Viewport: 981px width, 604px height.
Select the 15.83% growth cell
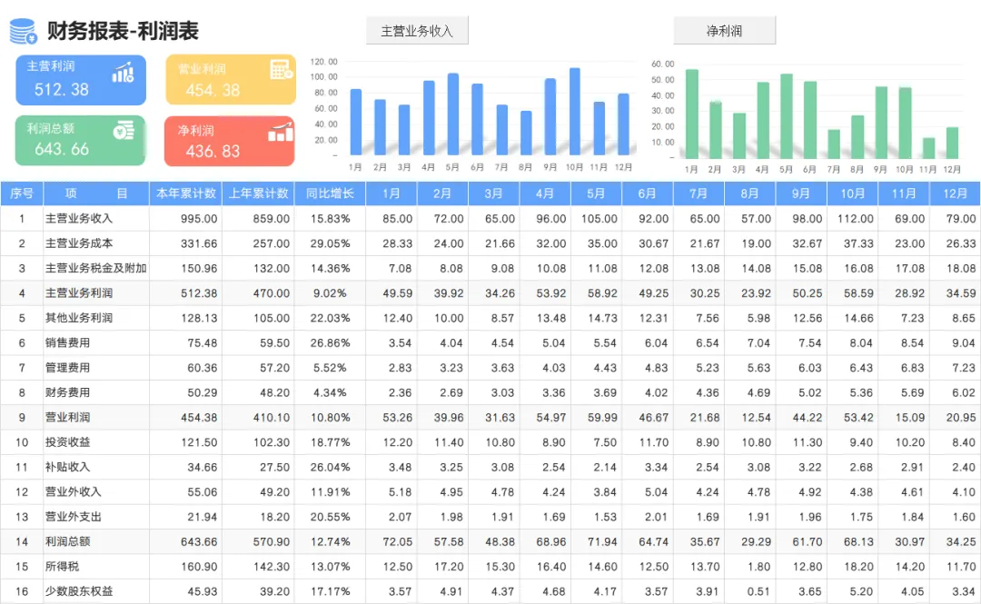(x=330, y=219)
